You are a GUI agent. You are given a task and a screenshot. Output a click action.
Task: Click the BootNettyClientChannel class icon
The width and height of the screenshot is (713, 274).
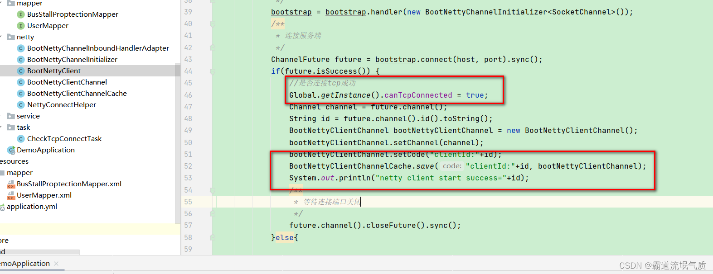pos(20,82)
